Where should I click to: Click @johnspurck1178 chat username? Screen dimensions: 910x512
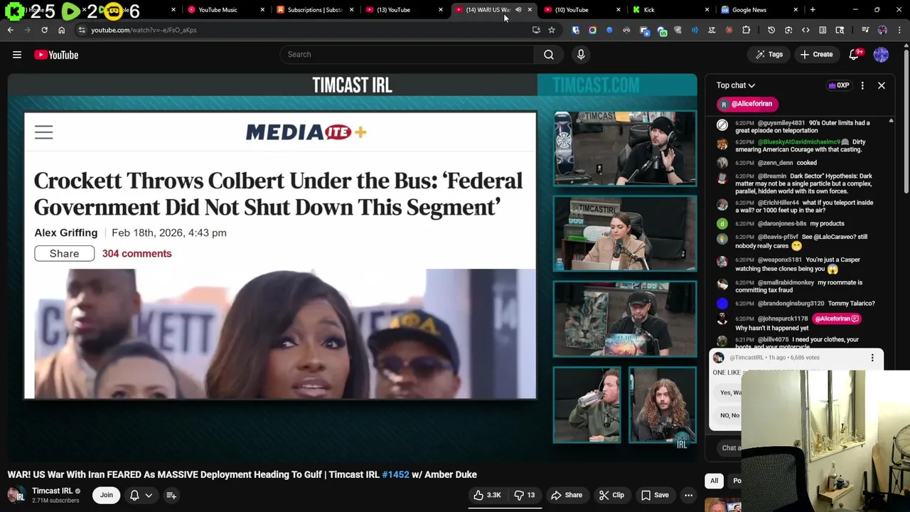[x=781, y=319]
